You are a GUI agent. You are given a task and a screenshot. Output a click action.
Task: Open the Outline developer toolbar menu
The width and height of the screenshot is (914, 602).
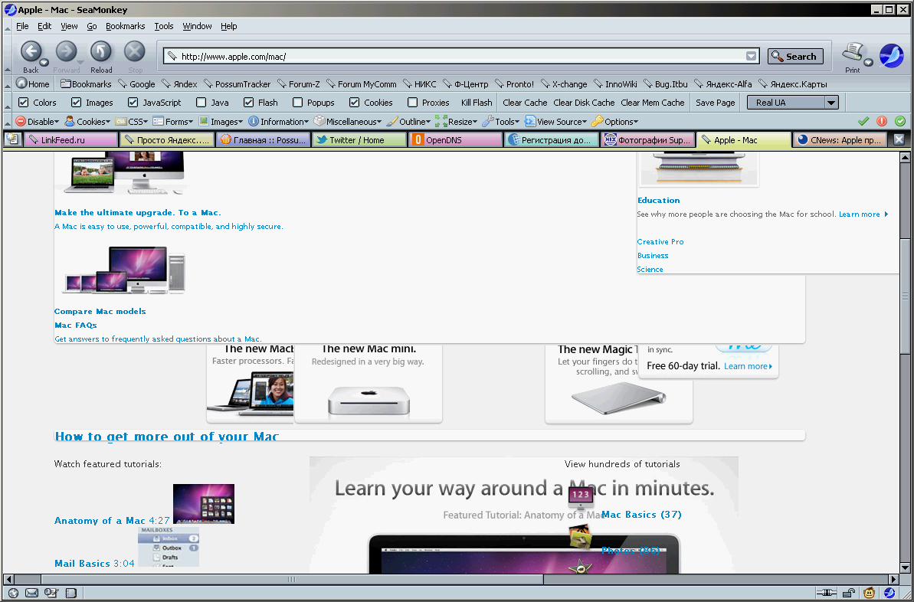(408, 122)
